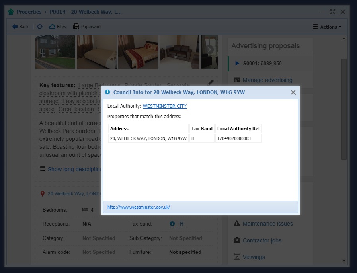Open Paperwork printer option
Image resolution: width=357 pixels, height=273 pixels.
point(87,27)
